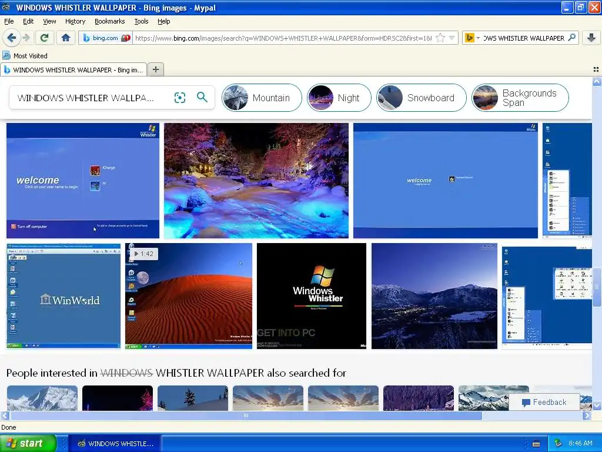The height and width of the screenshot is (452, 602).
Task: Click the vertical scrollbar thumb
Action: pos(597,287)
